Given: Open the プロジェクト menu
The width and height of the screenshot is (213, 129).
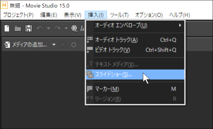Looking at the screenshot, I should pyautogui.click(x=18, y=15).
